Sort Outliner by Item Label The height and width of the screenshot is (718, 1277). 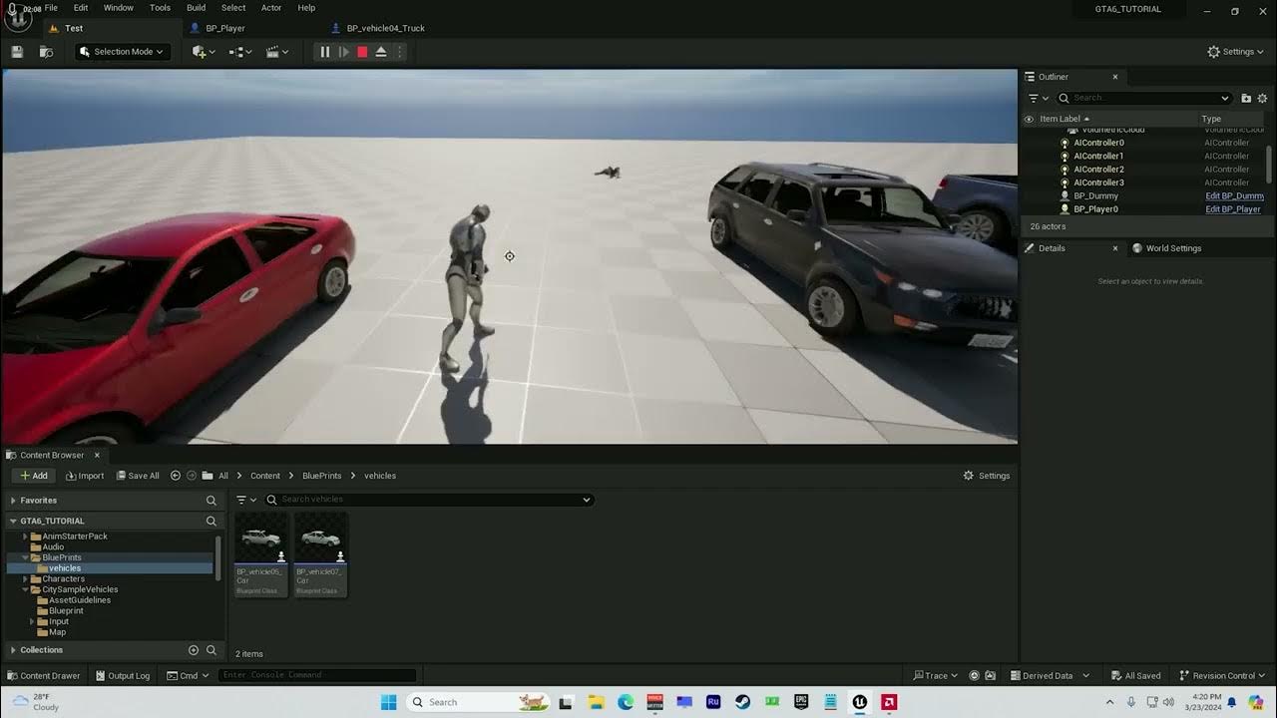(x=1060, y=119)
